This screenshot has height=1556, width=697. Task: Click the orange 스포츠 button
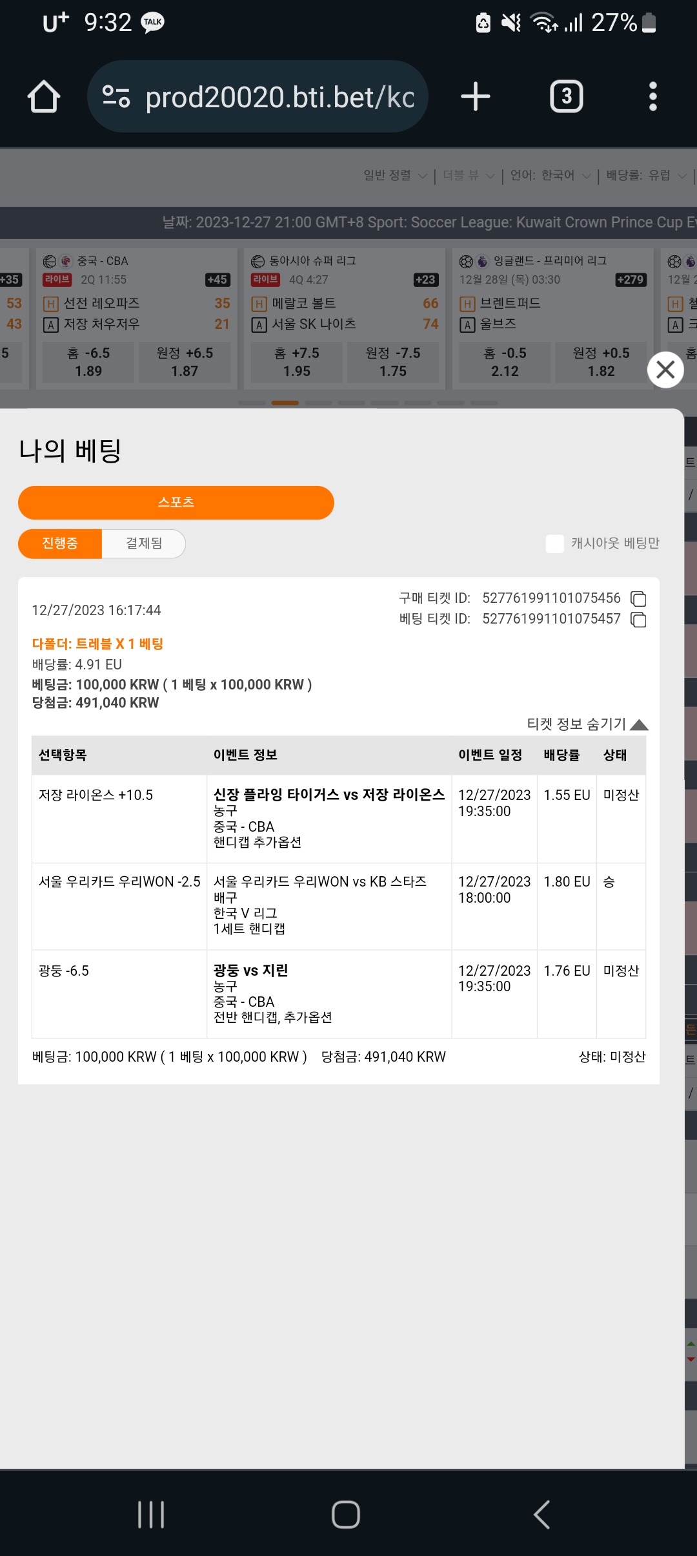point(176,503)
